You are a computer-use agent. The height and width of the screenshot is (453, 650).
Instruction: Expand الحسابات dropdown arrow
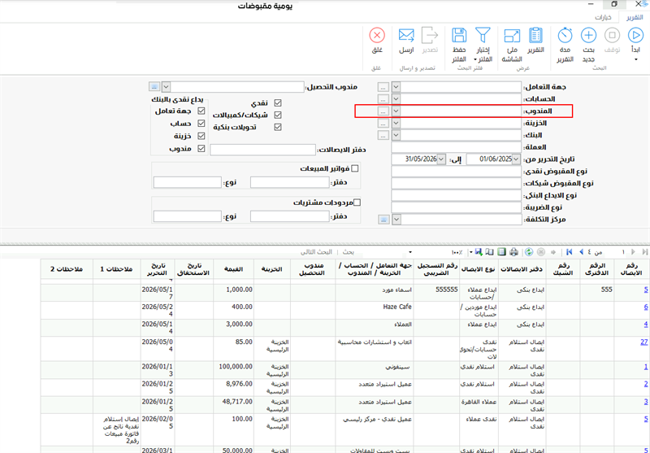396,99
